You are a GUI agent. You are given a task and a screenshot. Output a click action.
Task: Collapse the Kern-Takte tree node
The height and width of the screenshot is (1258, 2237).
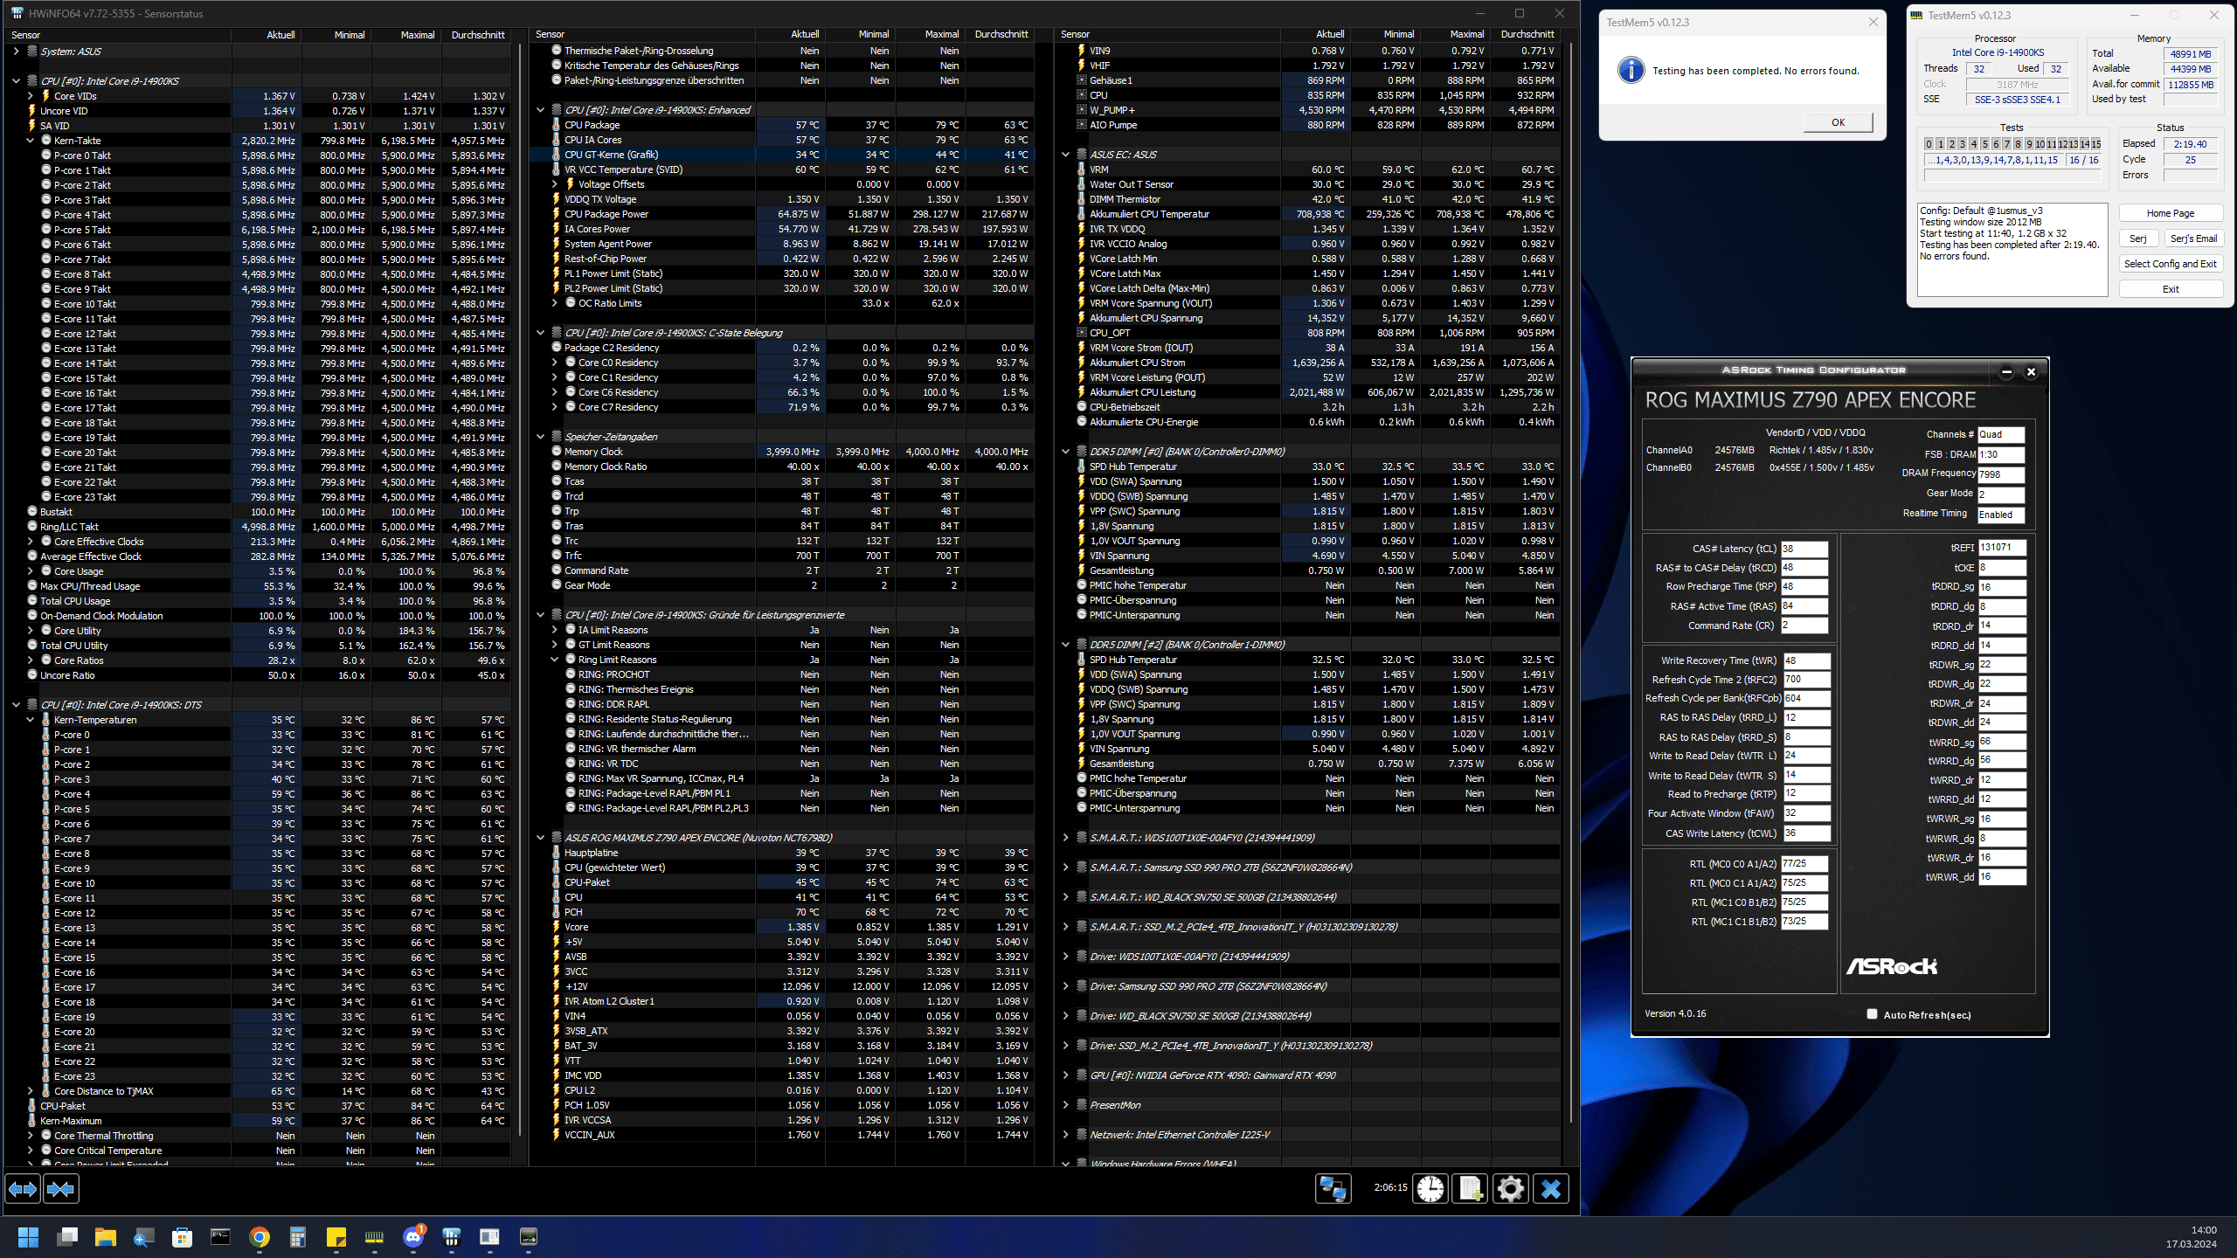30,141
